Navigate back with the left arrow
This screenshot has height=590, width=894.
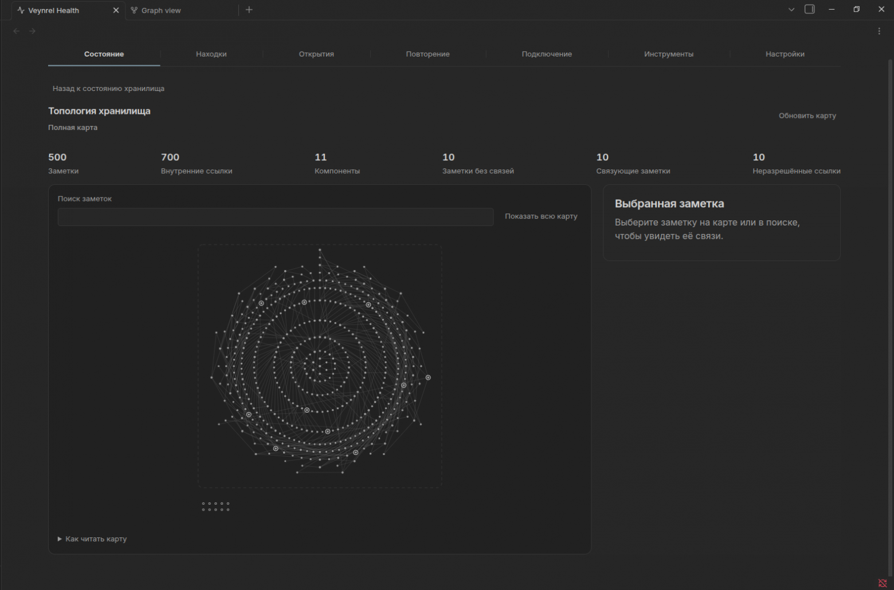click(x=17, y=31)
